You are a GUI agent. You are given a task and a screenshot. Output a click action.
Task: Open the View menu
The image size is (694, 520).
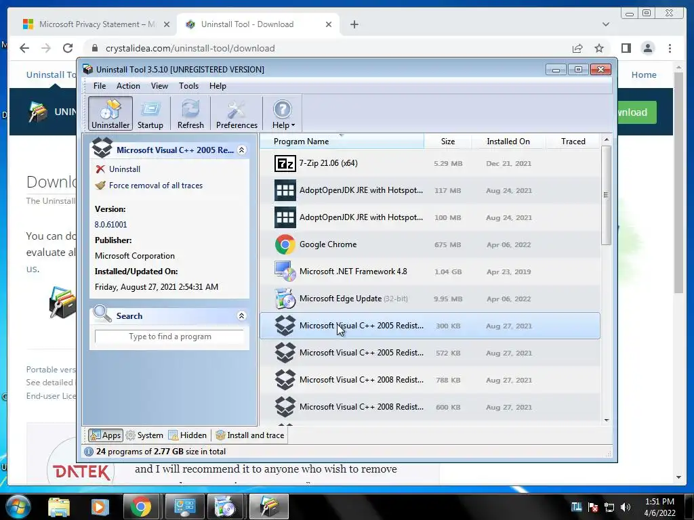coord(159,86)
